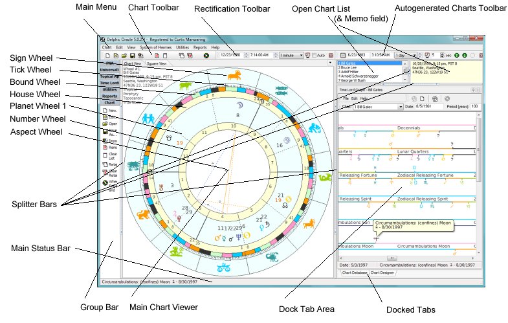Viewport: 508px width, 323px height.
Task: Click the PNA group bar button
Action: point(109,63)
